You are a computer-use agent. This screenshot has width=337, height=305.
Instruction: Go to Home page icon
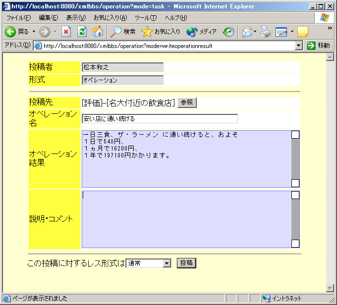coord(98,32)
